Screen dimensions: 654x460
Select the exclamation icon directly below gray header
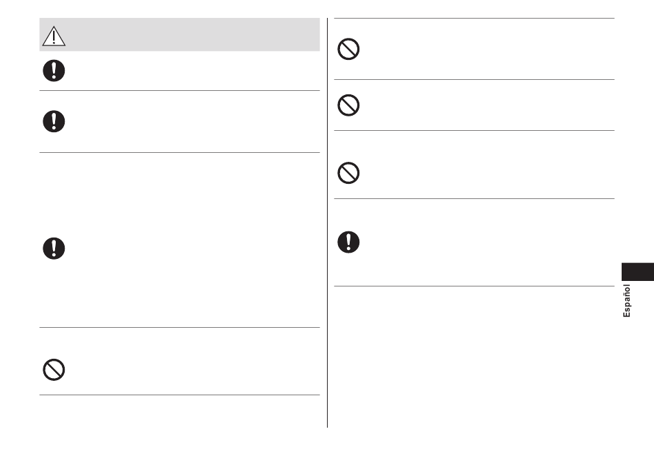[54, 70]
